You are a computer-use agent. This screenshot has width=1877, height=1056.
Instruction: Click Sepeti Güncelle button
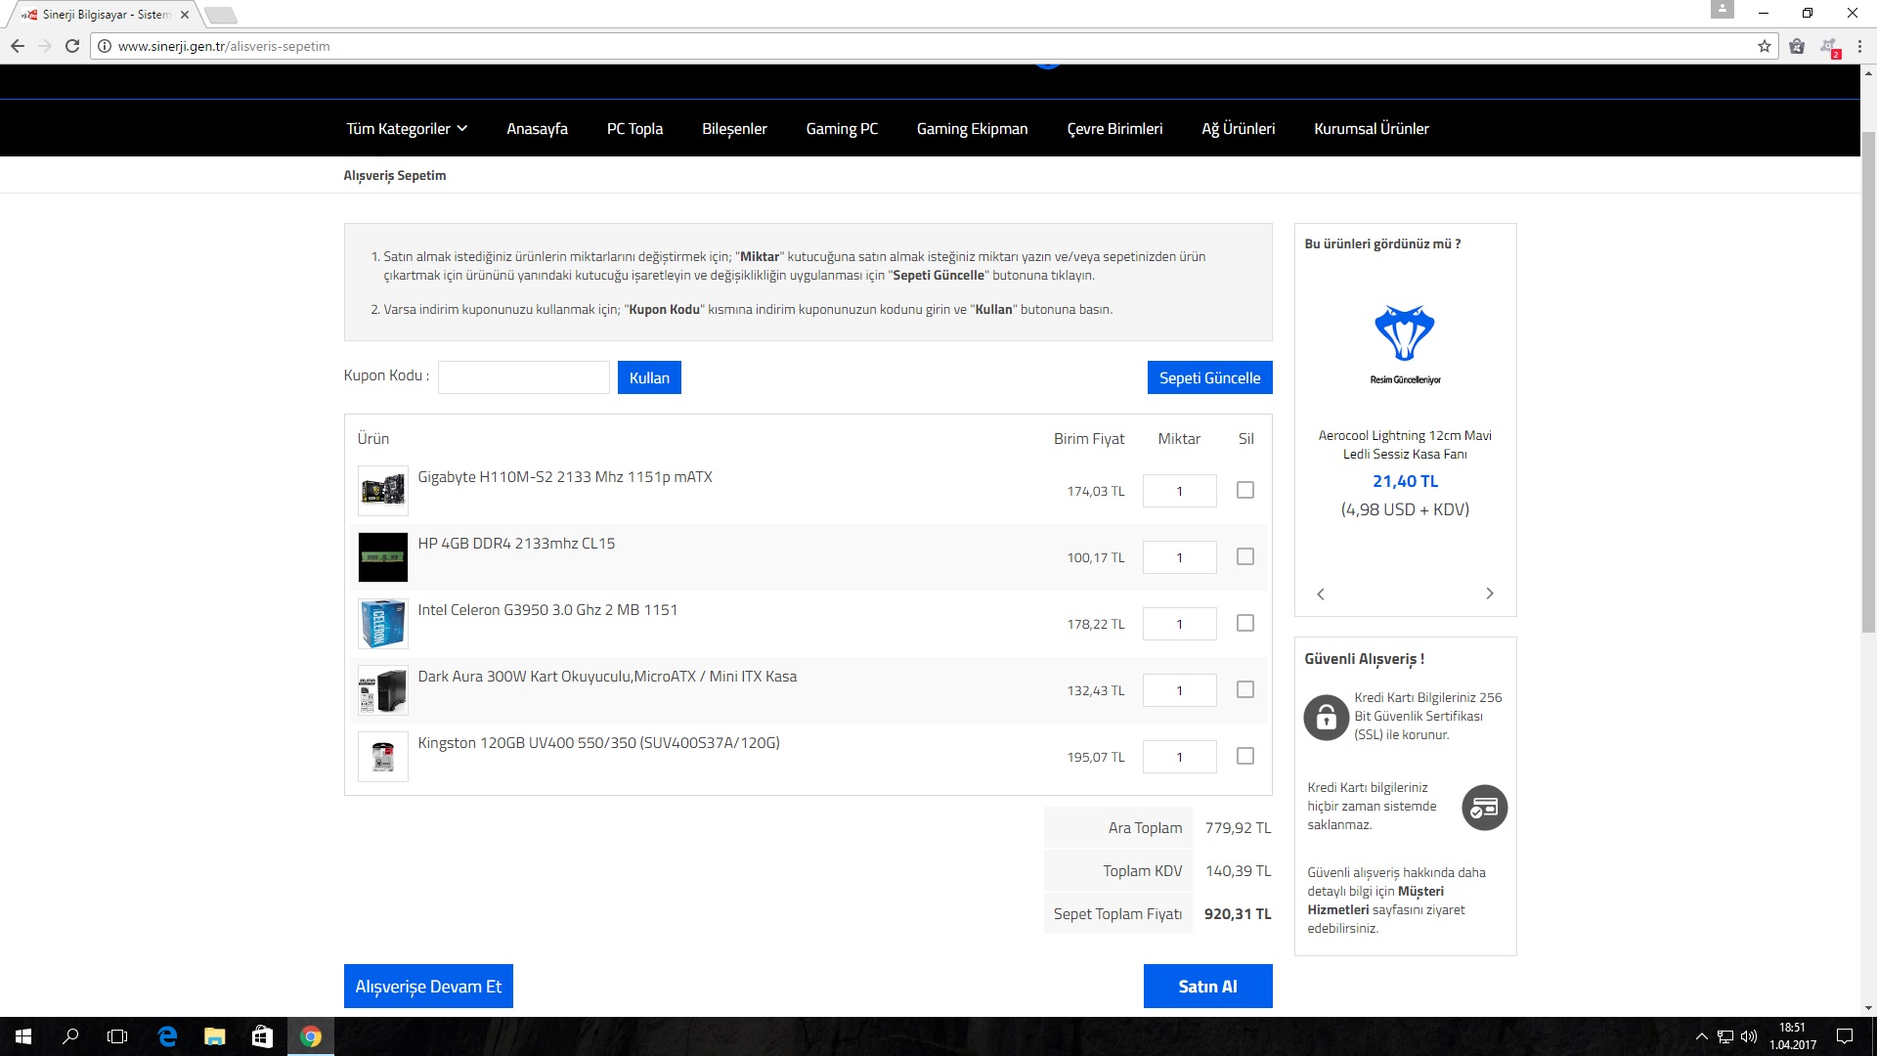1209,377
